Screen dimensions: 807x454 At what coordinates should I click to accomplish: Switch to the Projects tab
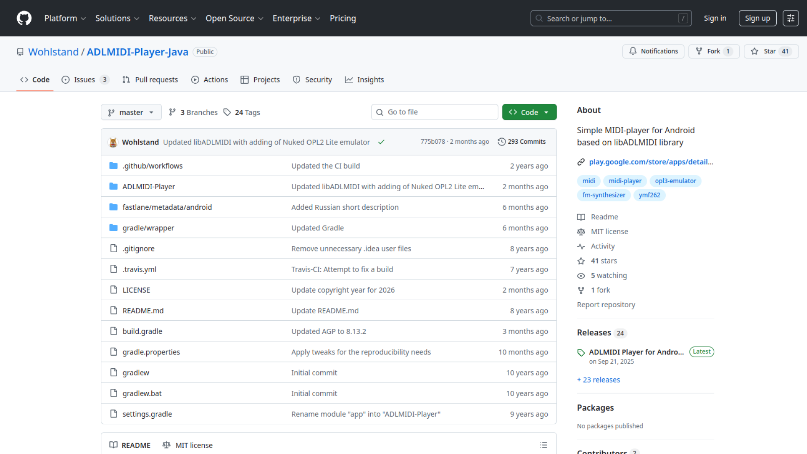click(x=260, y=79)
